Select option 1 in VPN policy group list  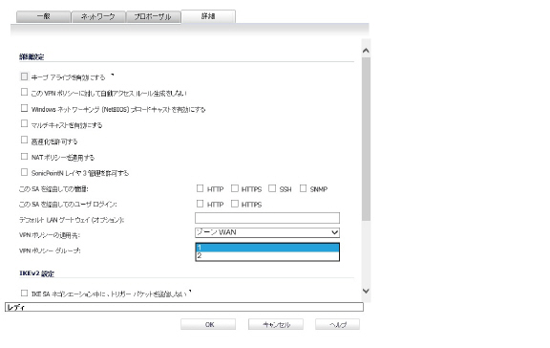point(267,248)
